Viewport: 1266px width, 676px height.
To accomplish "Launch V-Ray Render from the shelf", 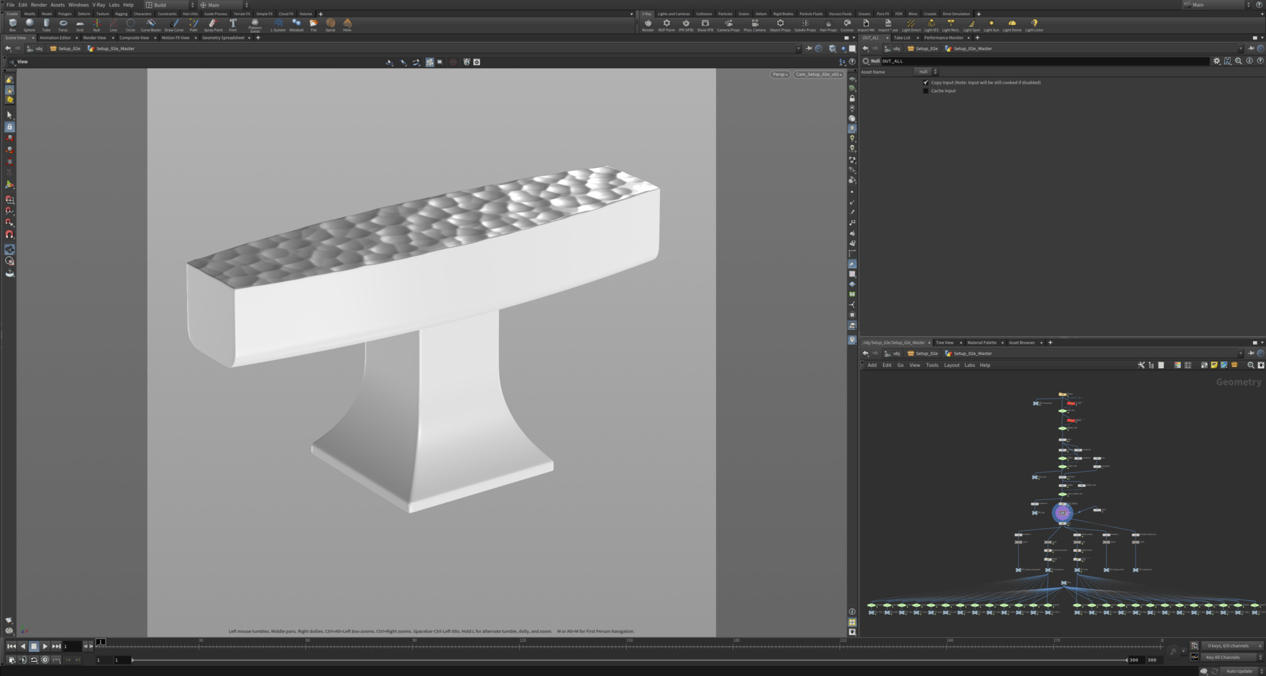I will click(x=648, y=25).
